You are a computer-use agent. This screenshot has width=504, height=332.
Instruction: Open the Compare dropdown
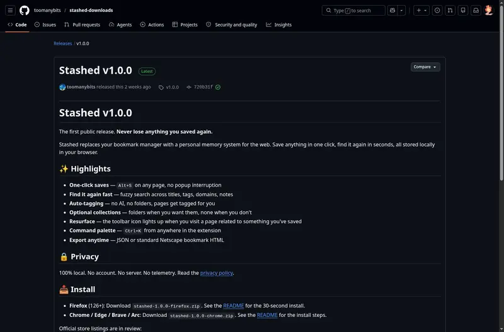[425, 67]
